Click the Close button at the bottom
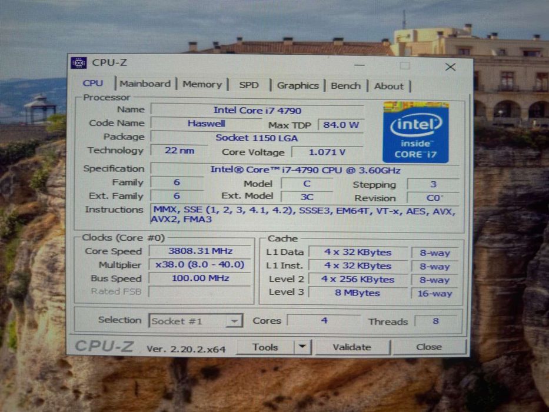Image resolution: width=549 pixels, height=412 pixels. click(x=430, y=347)
